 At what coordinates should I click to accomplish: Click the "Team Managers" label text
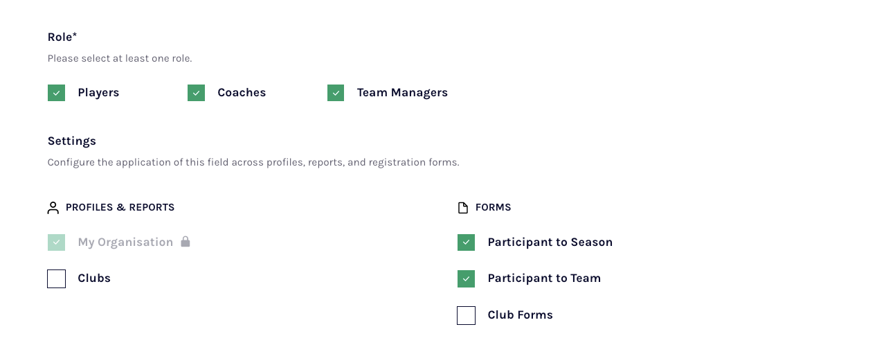(x=402, y=93)
